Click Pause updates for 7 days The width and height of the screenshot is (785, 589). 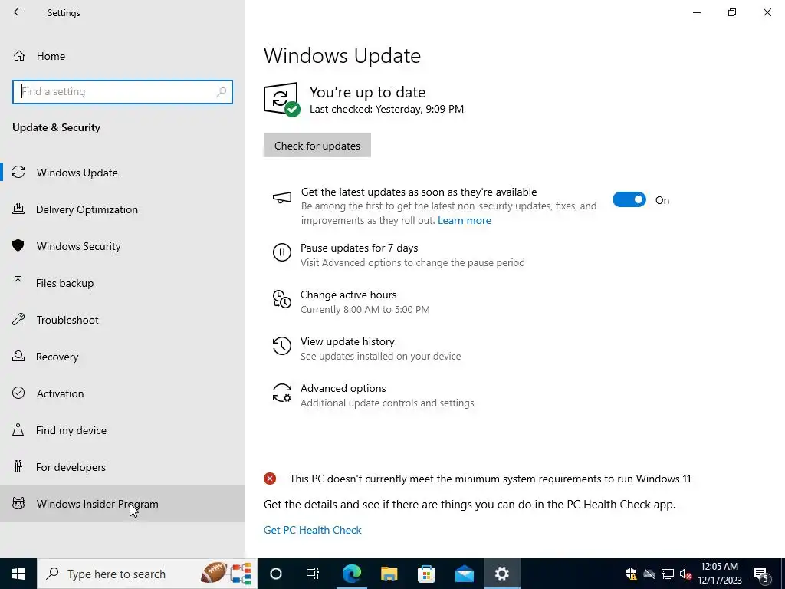(359, 248)
